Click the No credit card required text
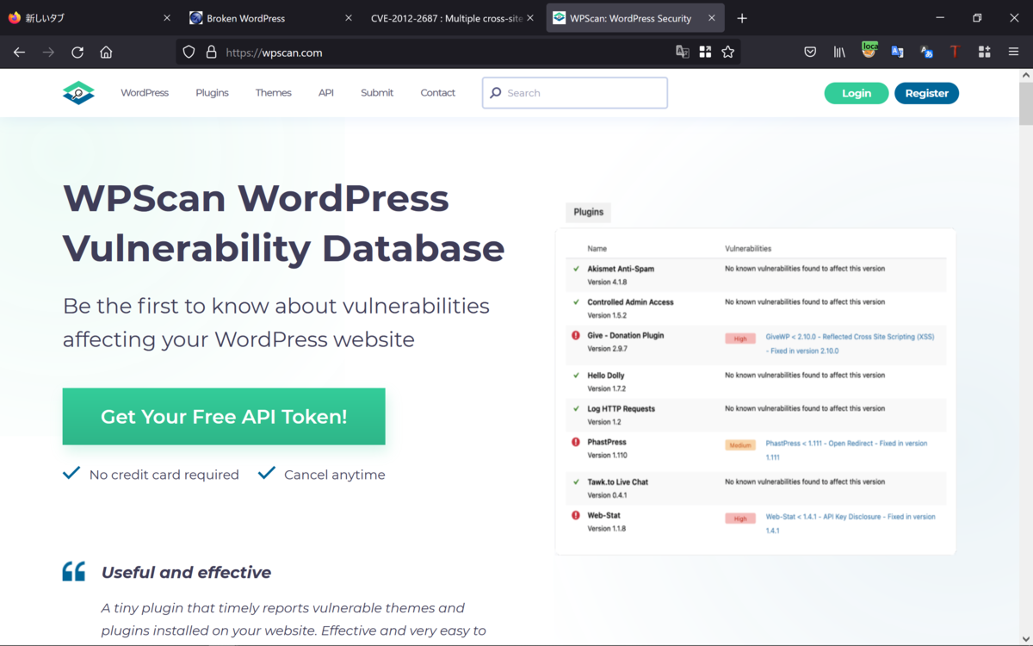 [164, 475]
